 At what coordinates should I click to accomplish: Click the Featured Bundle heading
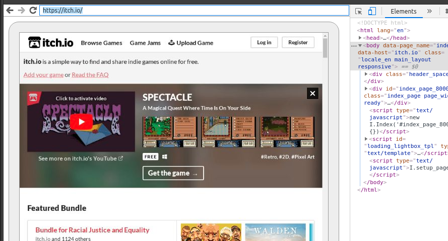(x=56, y=208)
